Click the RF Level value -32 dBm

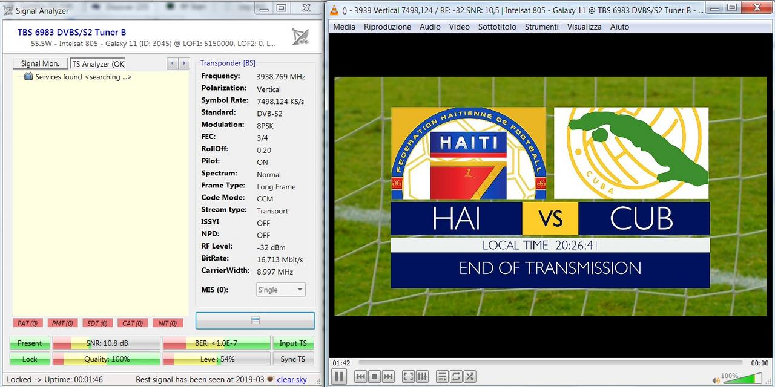click(x=271, y=247)
